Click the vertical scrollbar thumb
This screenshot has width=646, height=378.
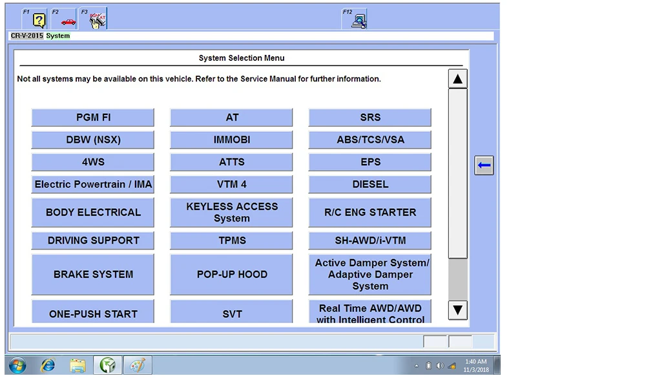pyautogui.click(x=457, y=174)
